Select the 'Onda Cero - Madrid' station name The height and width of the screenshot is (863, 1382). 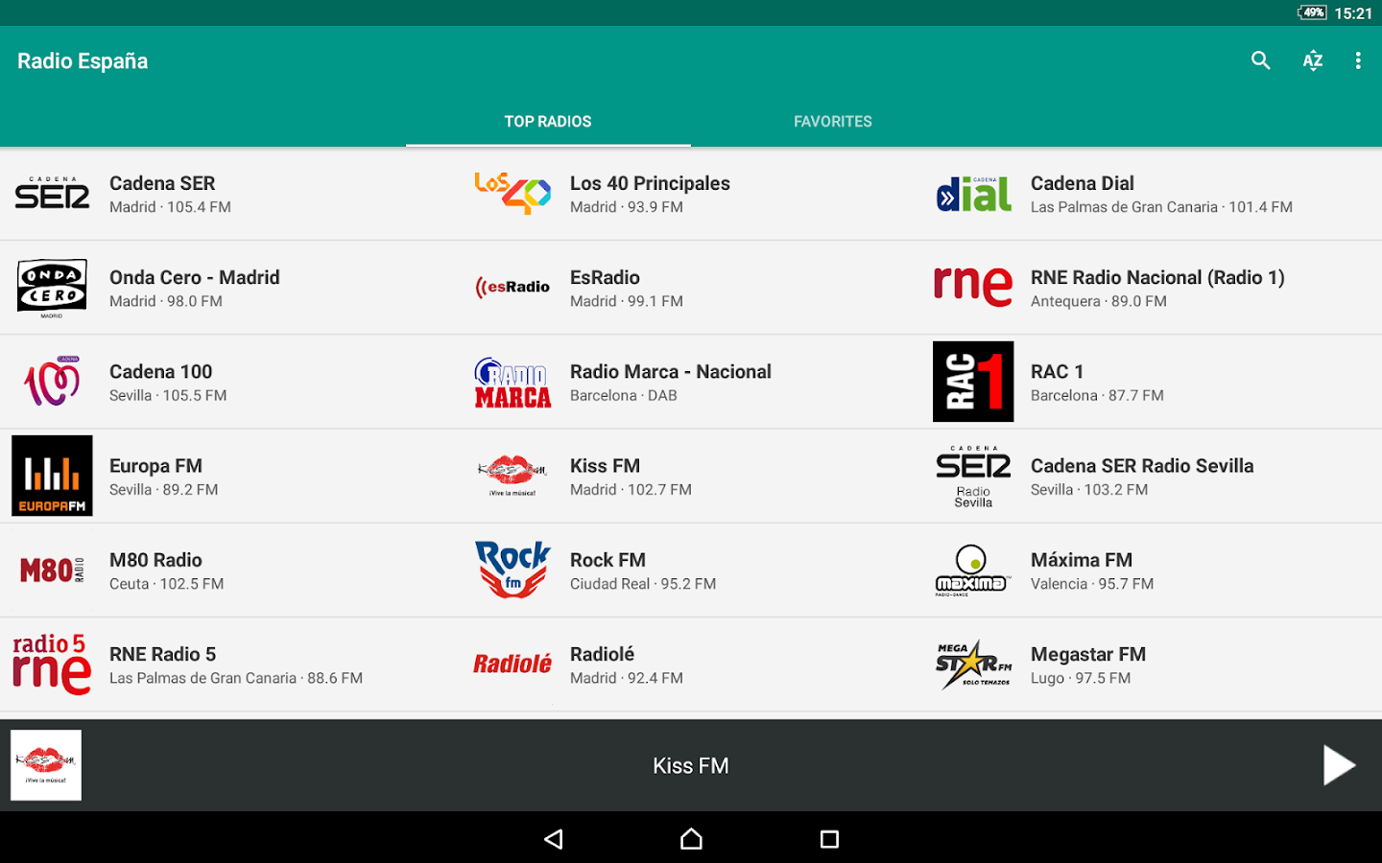[195, 277]
